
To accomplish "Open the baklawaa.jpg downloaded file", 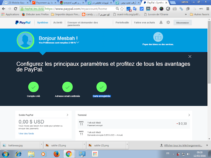I will 20,145.
